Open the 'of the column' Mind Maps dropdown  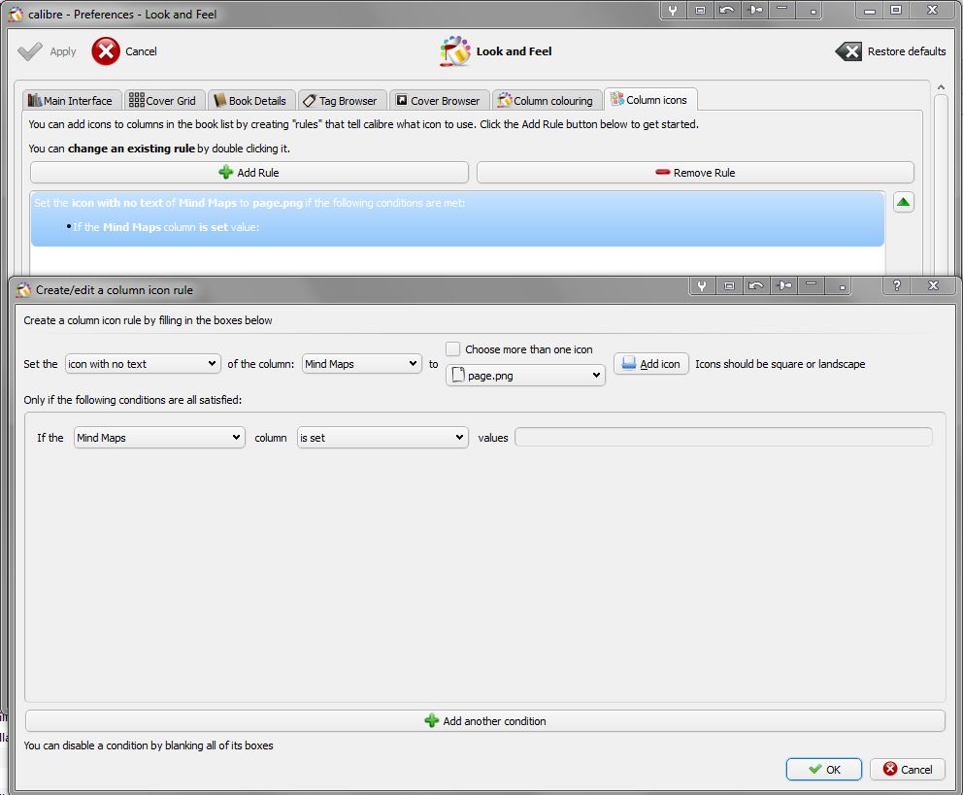[x=362, y=363]
